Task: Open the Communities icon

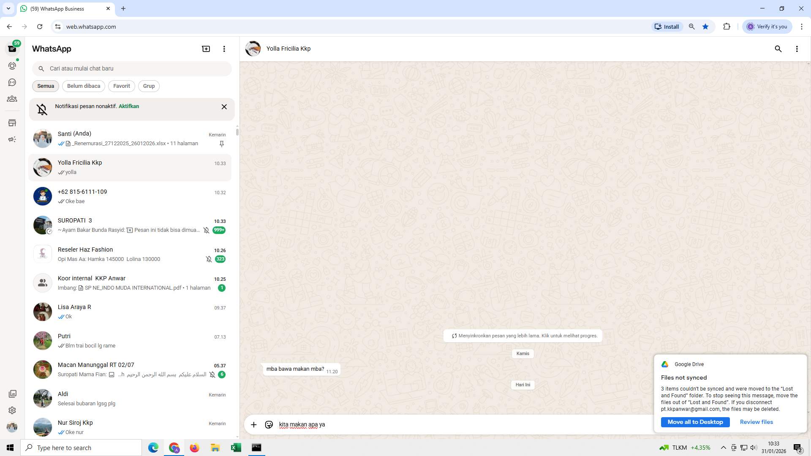Action: click(x=12, y=99)
